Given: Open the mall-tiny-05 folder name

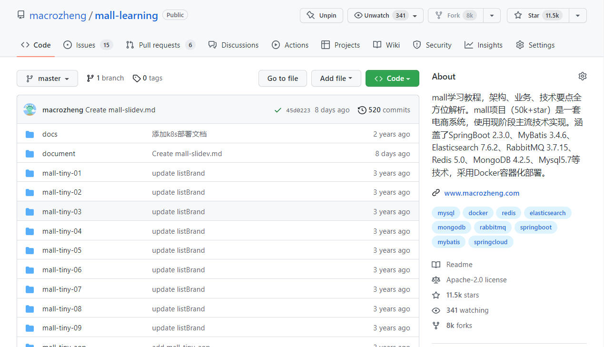Looking at the screenshot, I should pyautogui.click(x=62, y=250).
